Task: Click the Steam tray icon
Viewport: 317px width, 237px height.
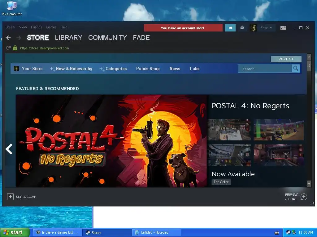Action: point(288,232)
